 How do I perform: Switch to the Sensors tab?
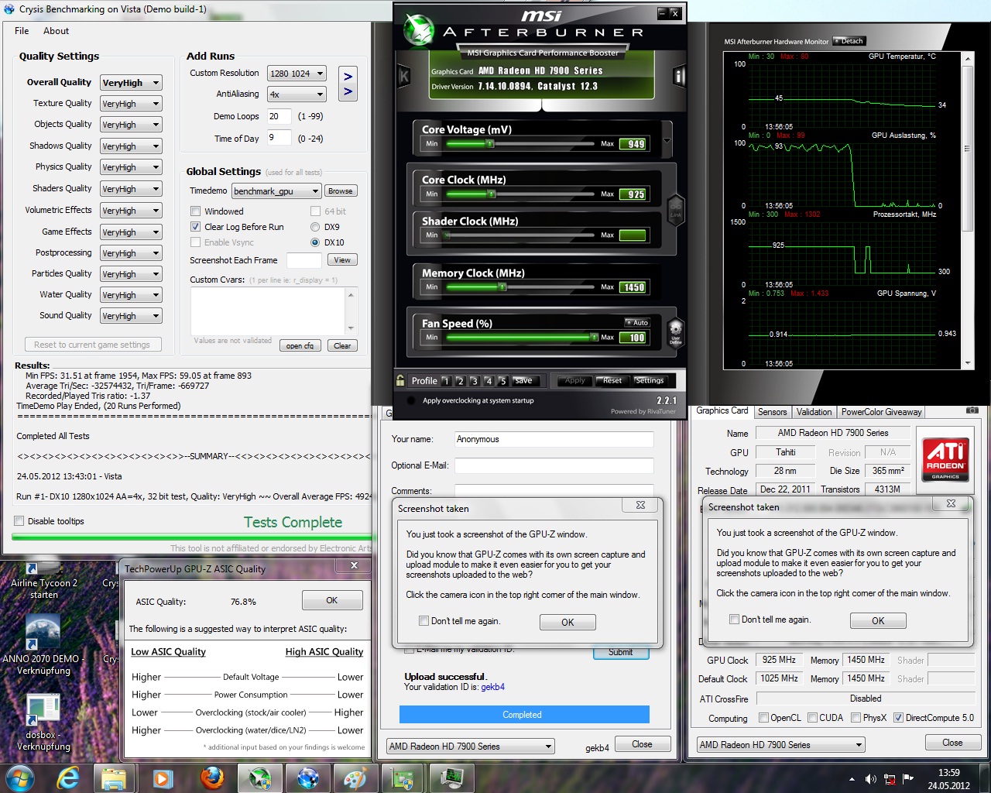[x=772, y=412]
